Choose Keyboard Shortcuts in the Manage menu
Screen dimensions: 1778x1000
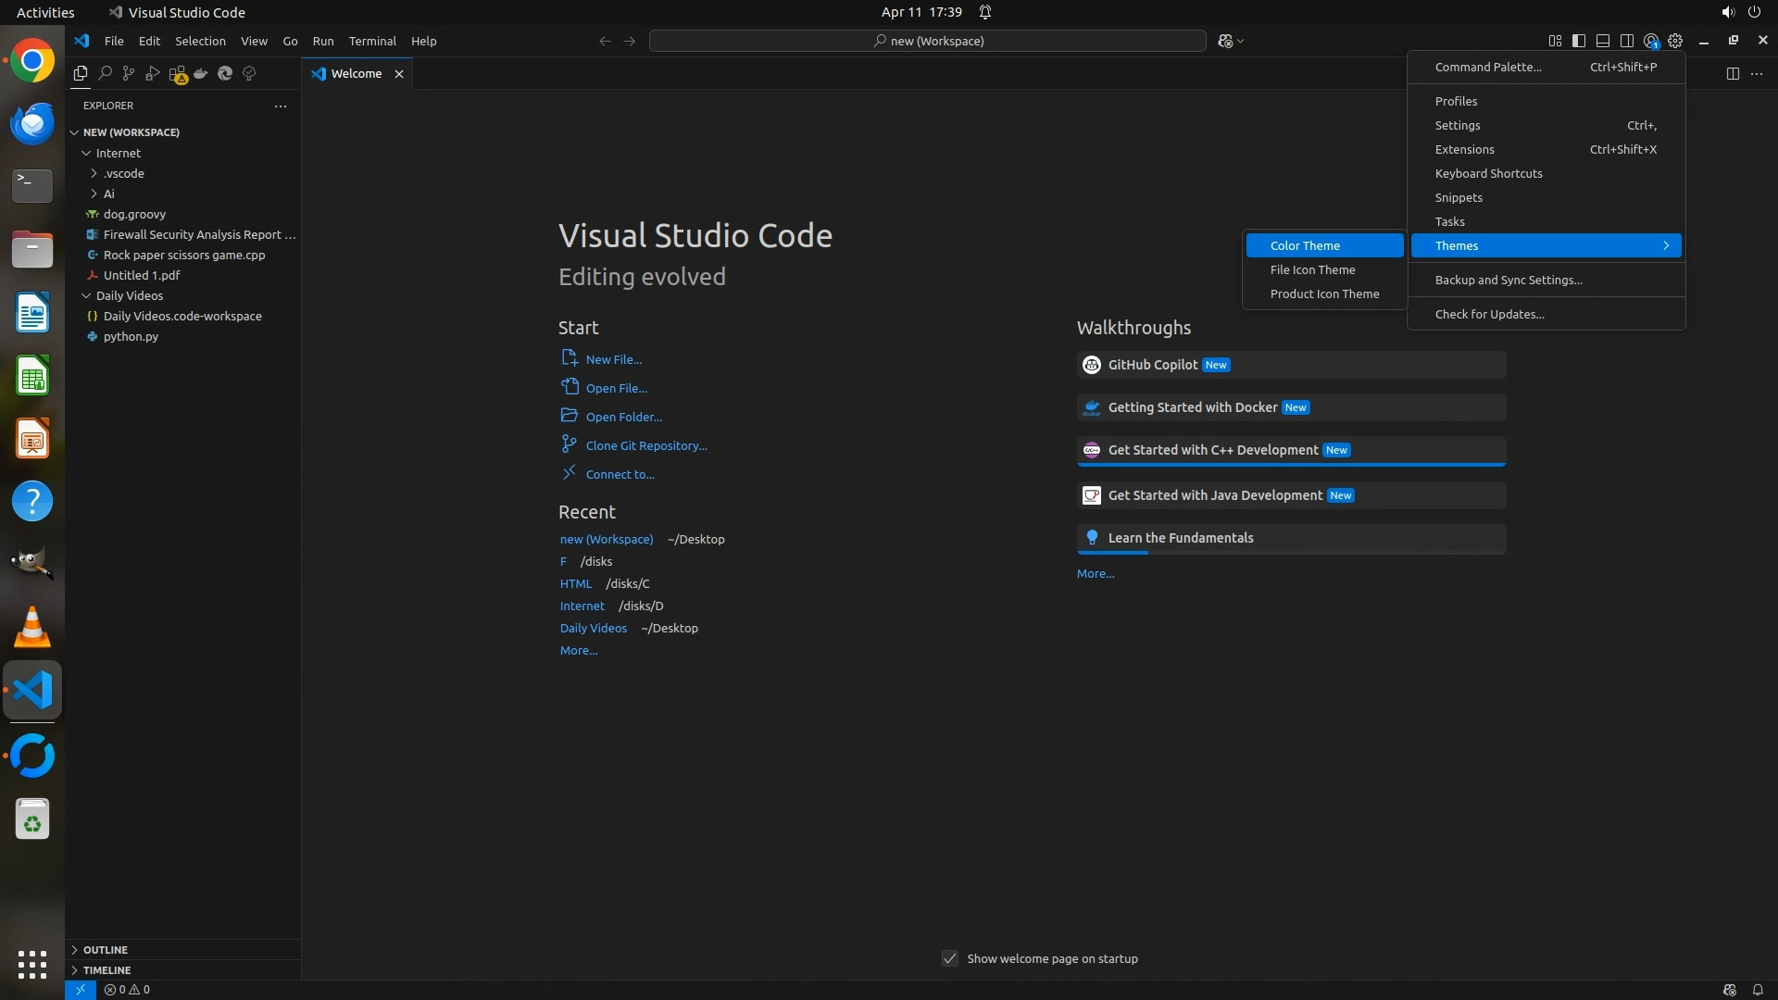(x=1488, y=173)
